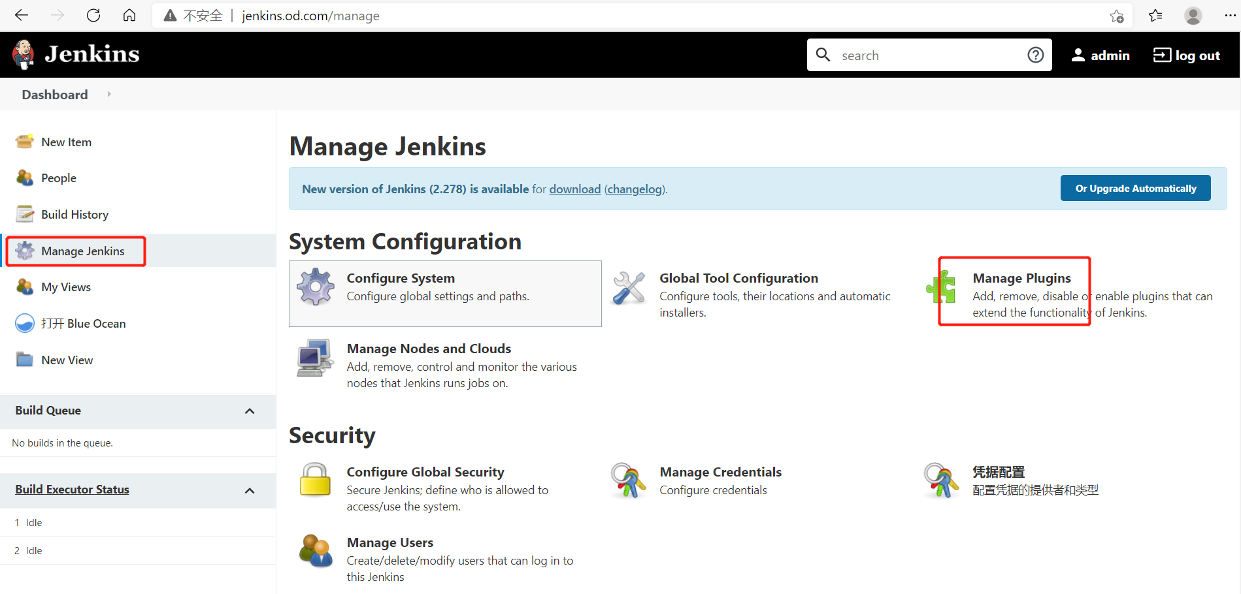Click the New Item icon in sidebar

pos(25,141)
